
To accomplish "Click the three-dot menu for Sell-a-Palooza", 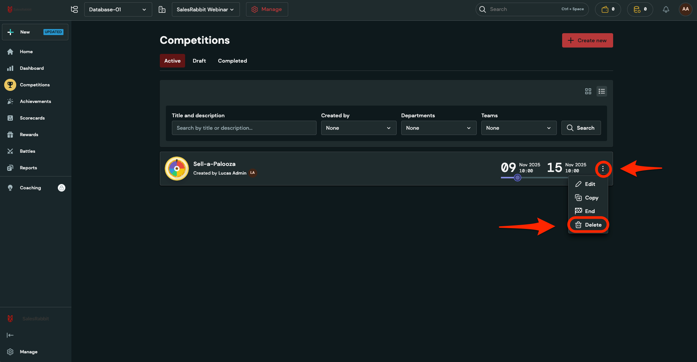I will tap(603, 169).
